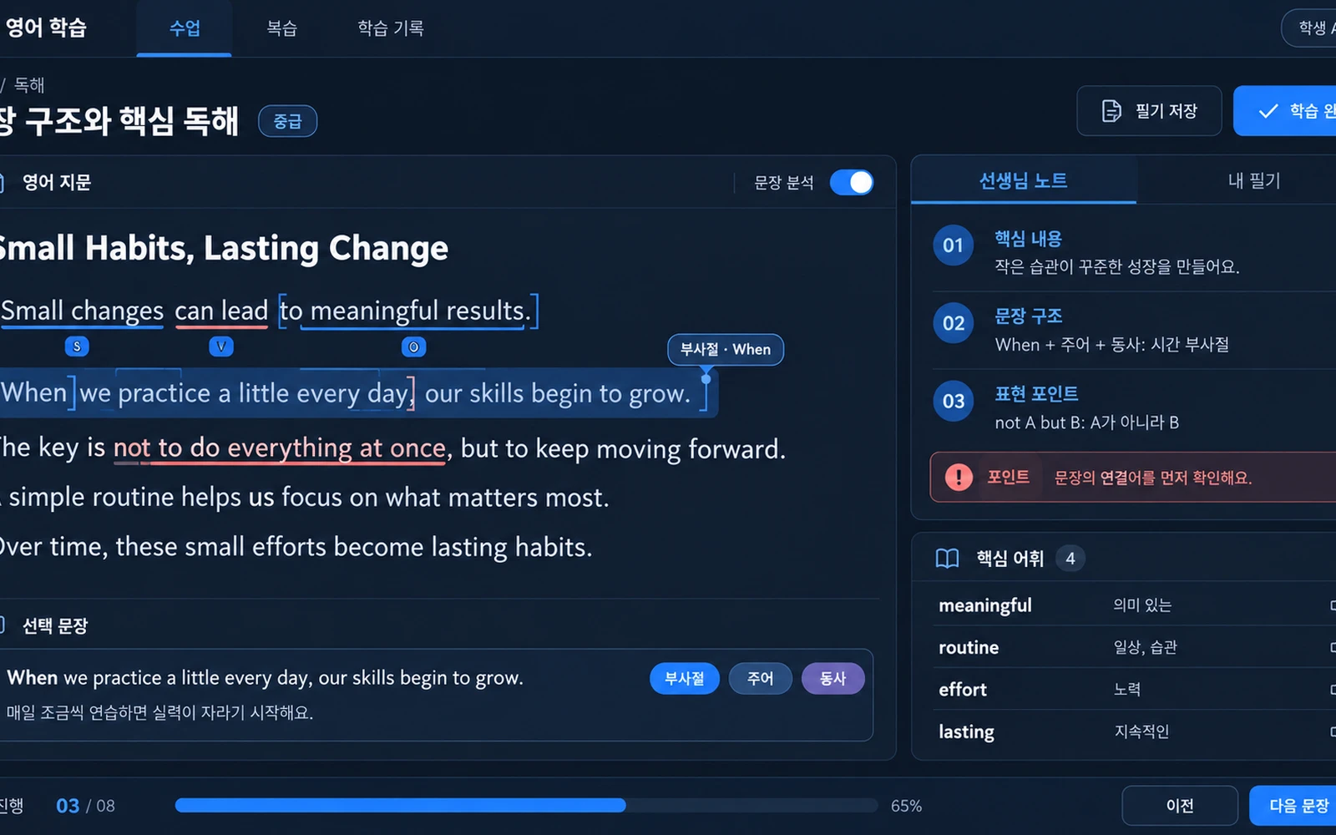1336x835 pixels.
Task: Click the 주어 tag chip
Action: pos(761,679)
